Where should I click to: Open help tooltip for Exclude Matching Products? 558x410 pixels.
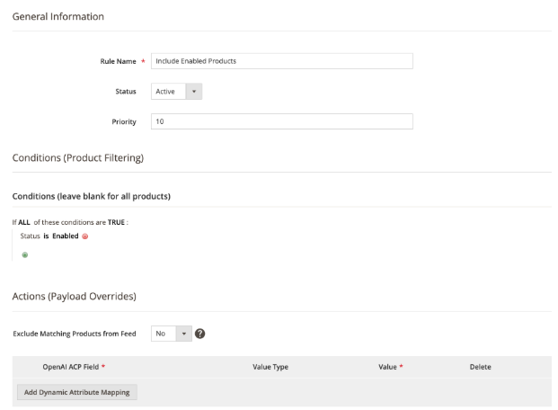tap(200, 334)
